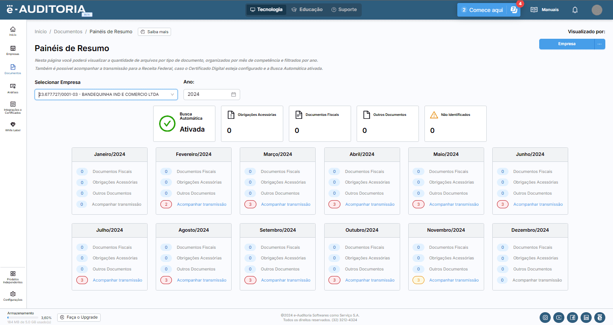The image size is (613, 325).
Task: Switch to the Tecnologia tab
Action: pyautogui.click(x=266, y=9)
